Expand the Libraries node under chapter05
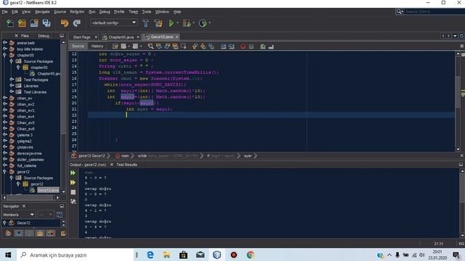The height and width of the screenshot is (261, 465). [12, 86]
